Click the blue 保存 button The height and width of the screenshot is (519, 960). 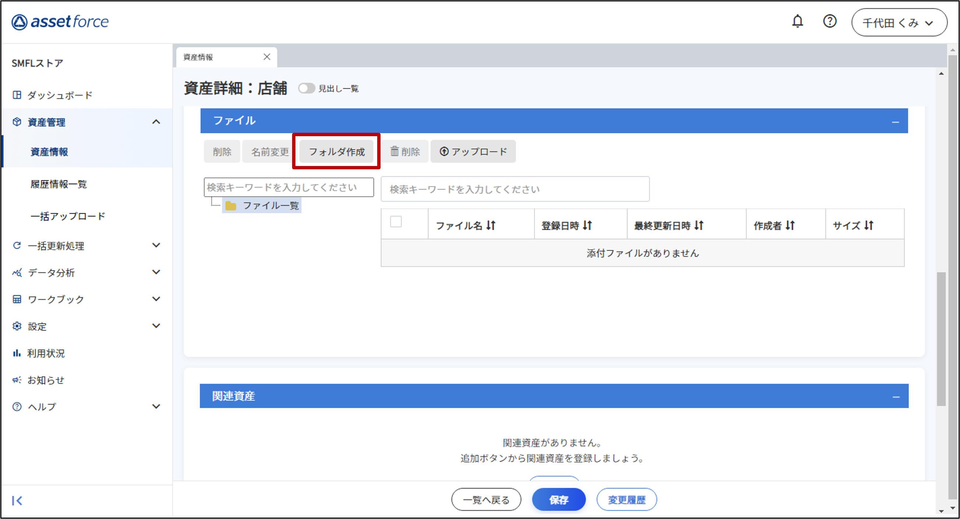pyautogui.click(x=558, y=499)
